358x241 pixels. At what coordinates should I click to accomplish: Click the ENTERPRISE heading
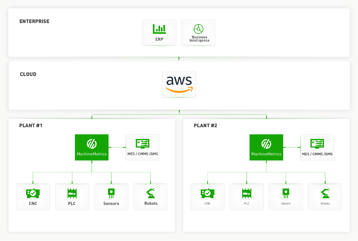point(34,21)
